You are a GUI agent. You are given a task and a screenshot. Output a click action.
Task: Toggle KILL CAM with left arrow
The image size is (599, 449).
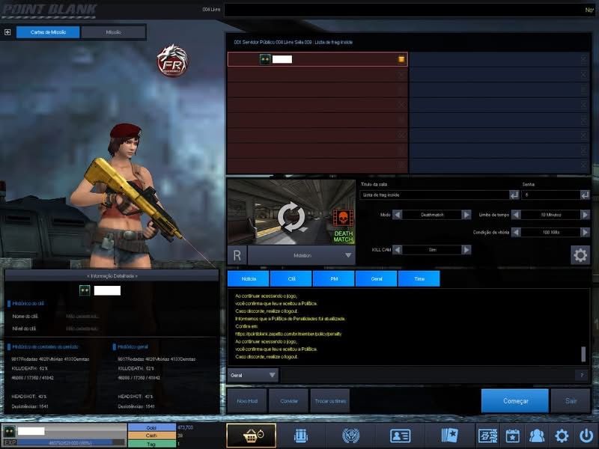[398, 250]
